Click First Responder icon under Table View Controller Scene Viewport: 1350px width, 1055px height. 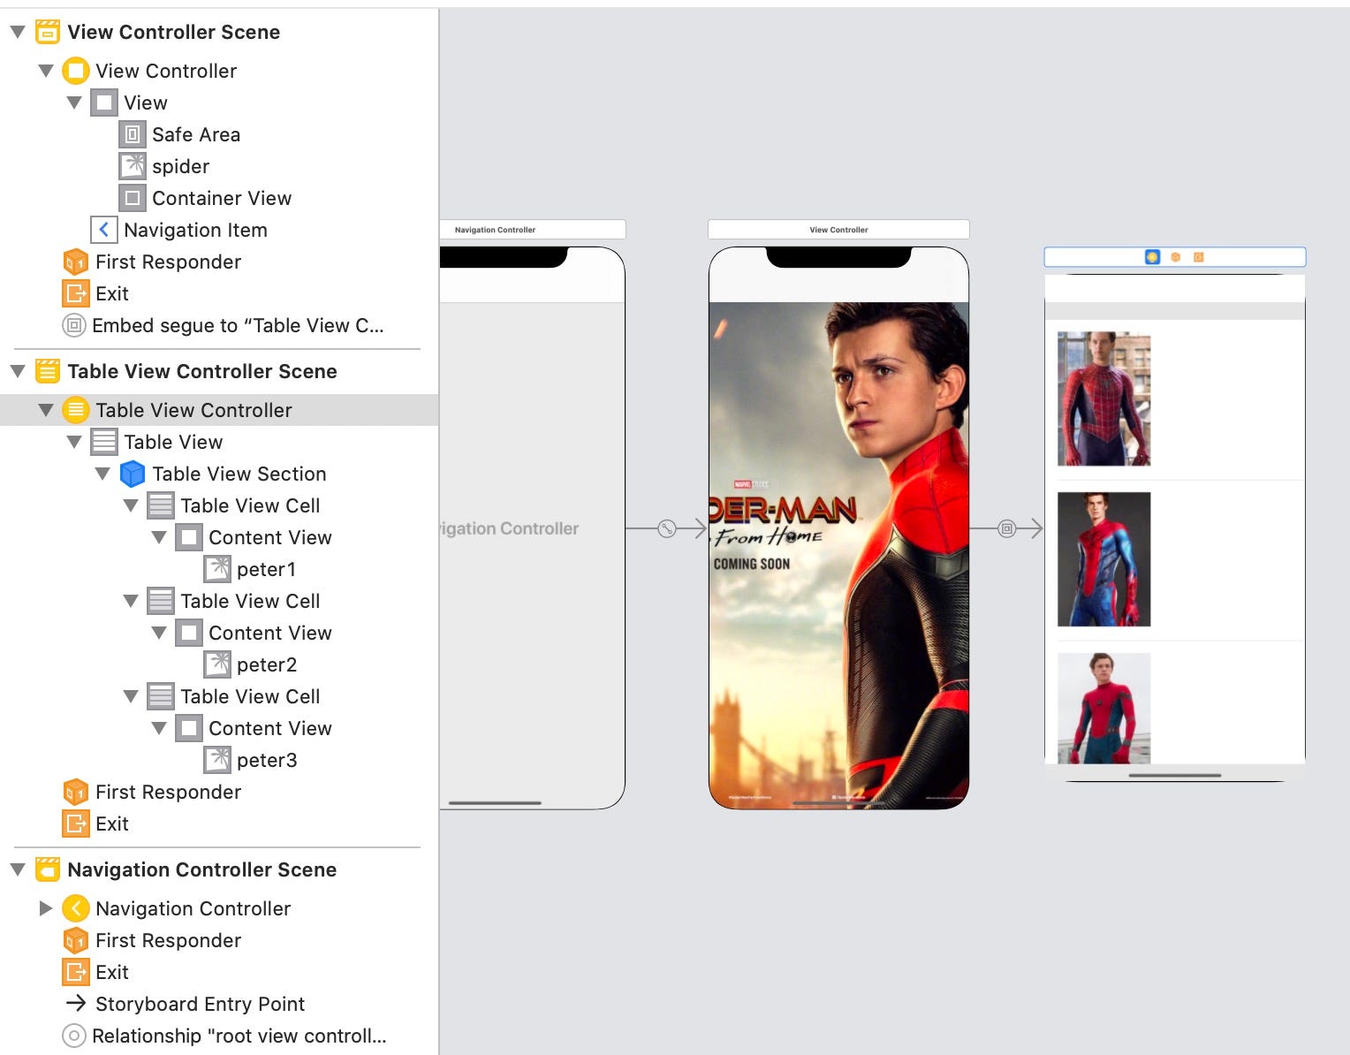point(75,792)
